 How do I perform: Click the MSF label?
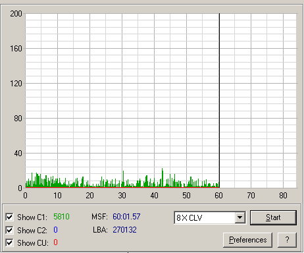(x=99, y=217)
